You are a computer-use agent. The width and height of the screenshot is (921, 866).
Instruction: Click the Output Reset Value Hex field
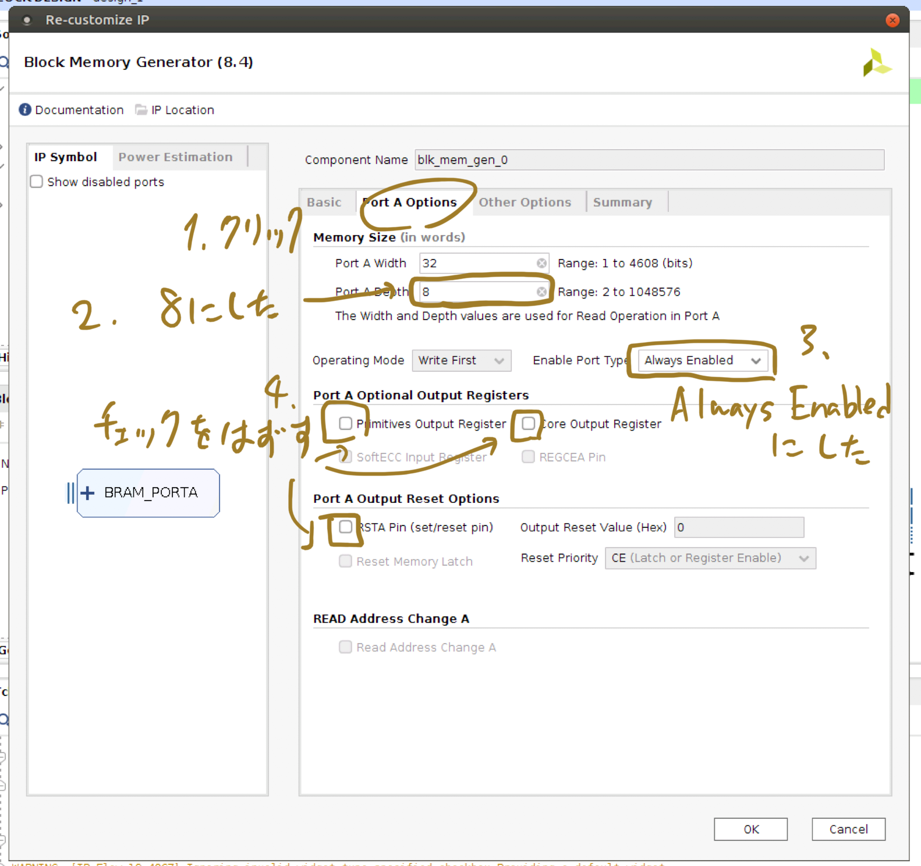(x=739, y=527)
